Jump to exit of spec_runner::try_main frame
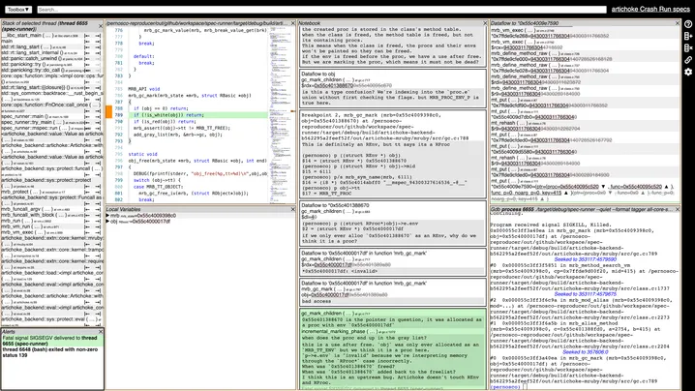Image resolution: width=695 pixels, height=391 pixels. (98, 122)
